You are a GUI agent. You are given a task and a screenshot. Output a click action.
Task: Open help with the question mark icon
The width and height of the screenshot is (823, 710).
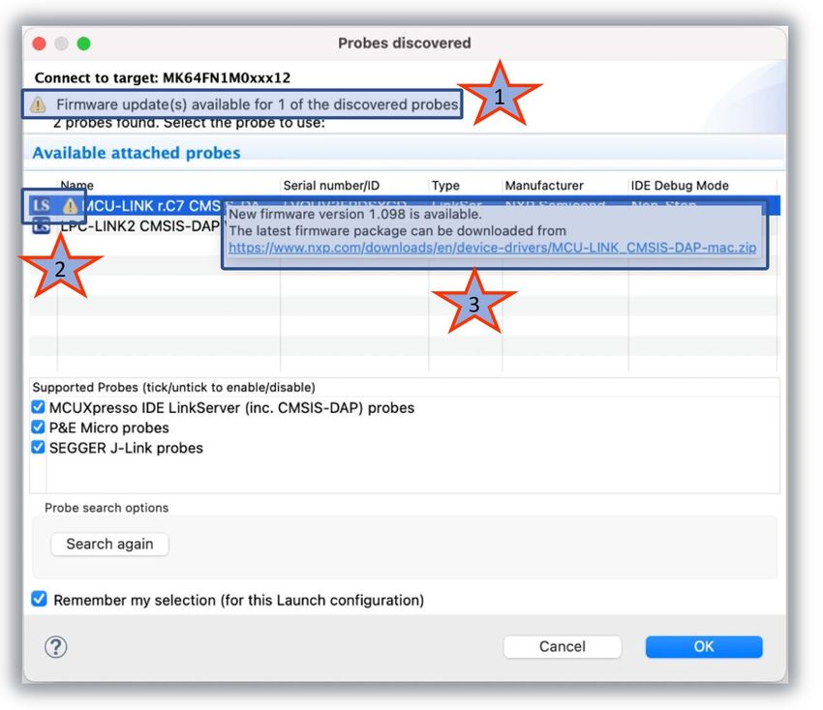click(x=55, y=646)
